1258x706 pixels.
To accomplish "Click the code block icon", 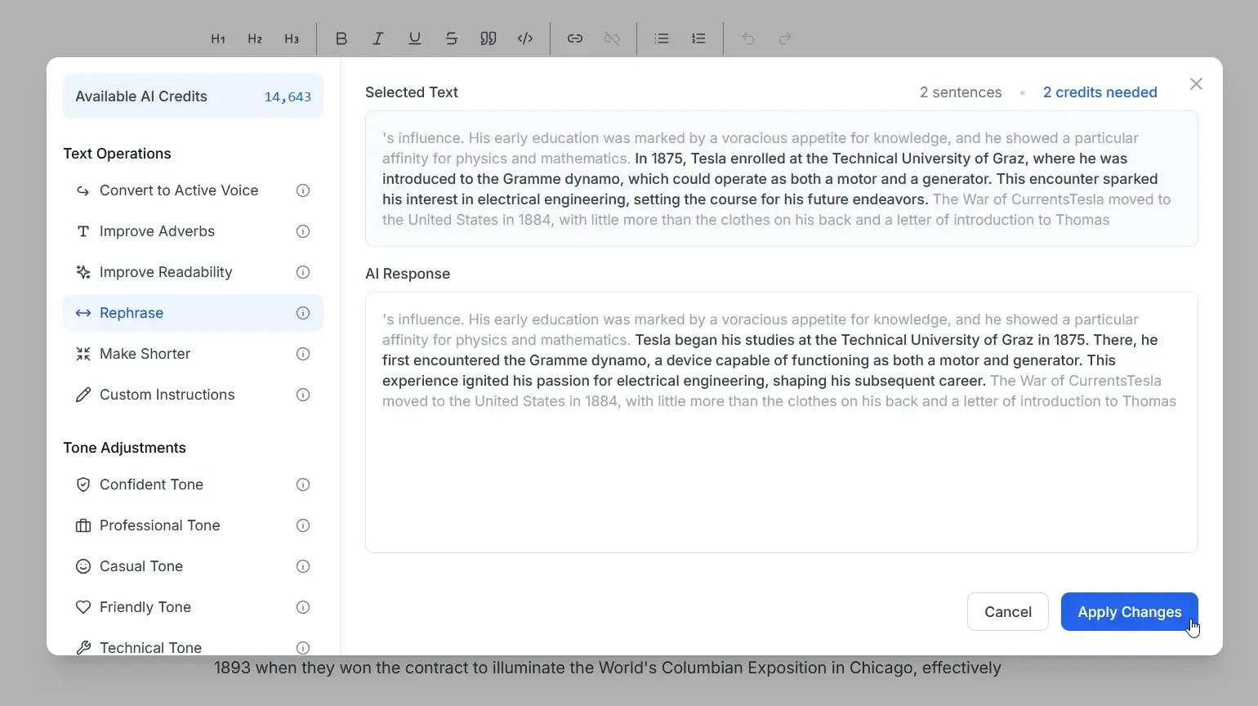I will (x=525, y=38).
